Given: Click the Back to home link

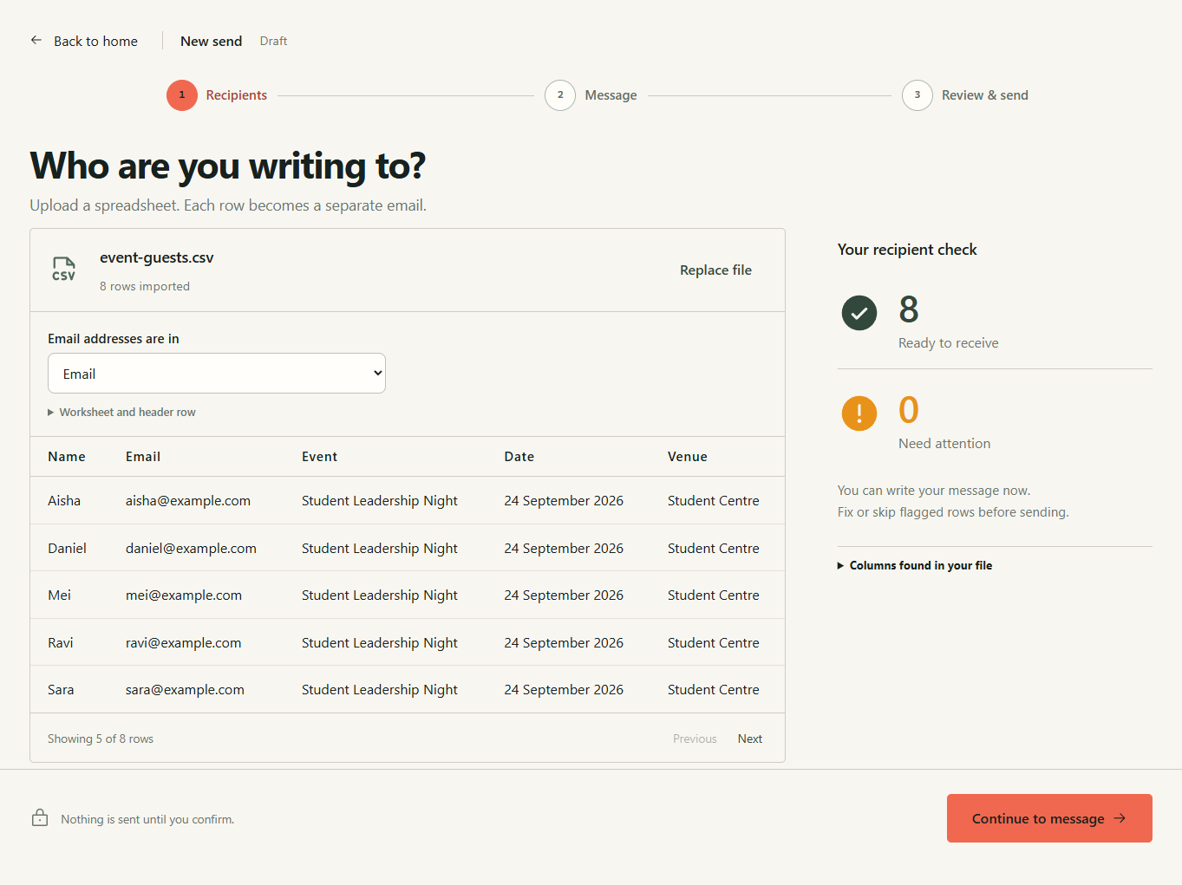Looking at the screenshot, I should click(84, 41).
